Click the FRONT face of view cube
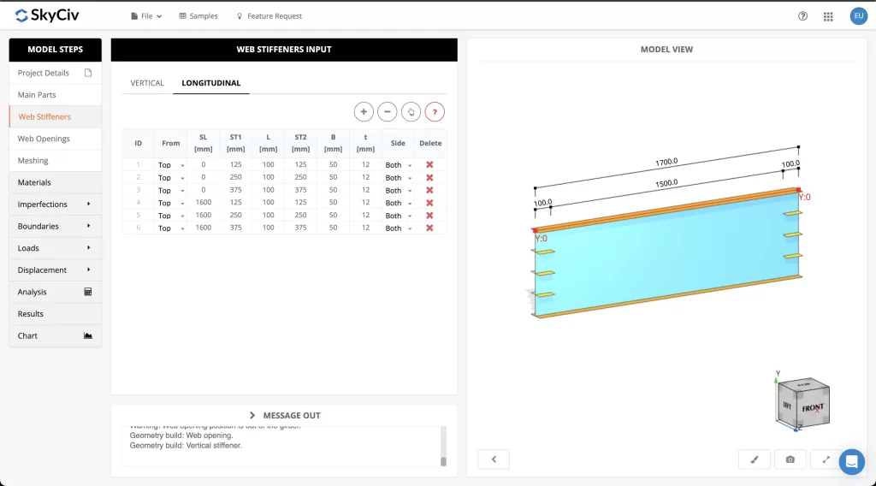The image size is (876, 486). click(x=812, y=408)
